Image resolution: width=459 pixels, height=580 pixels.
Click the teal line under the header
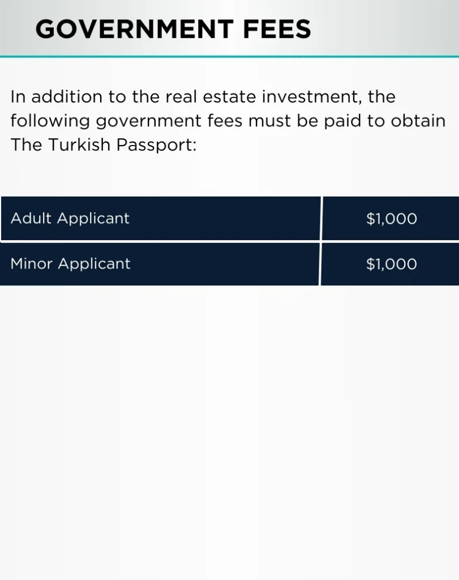(x=230, y=57)
